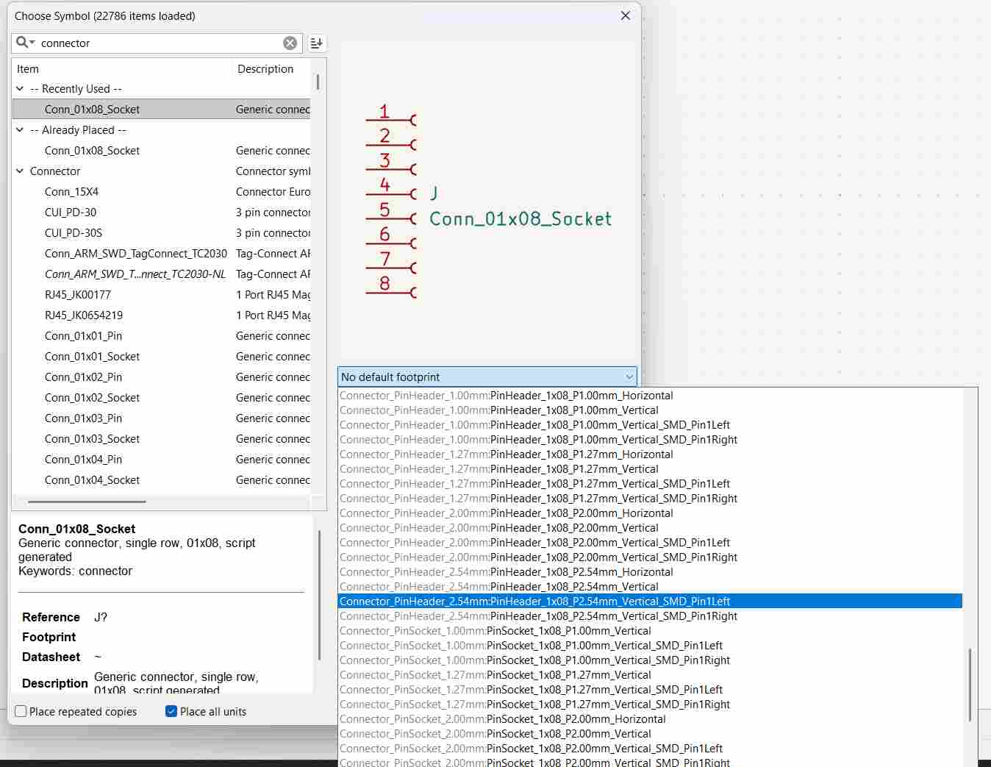This screenshot has width=991, height=767.
Task: Select Conn_ARM_SWD_TagConnect_TC2030 symbol
Action: [x=162, y=254]
